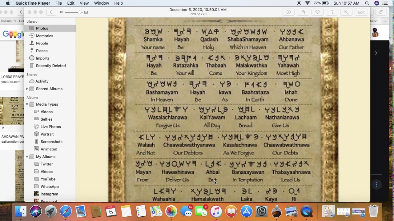The width and height of the screenshot is (394, 221).
Task: Expand the Shared Albums disclosure triangle
Action: [x=27, y=89]
